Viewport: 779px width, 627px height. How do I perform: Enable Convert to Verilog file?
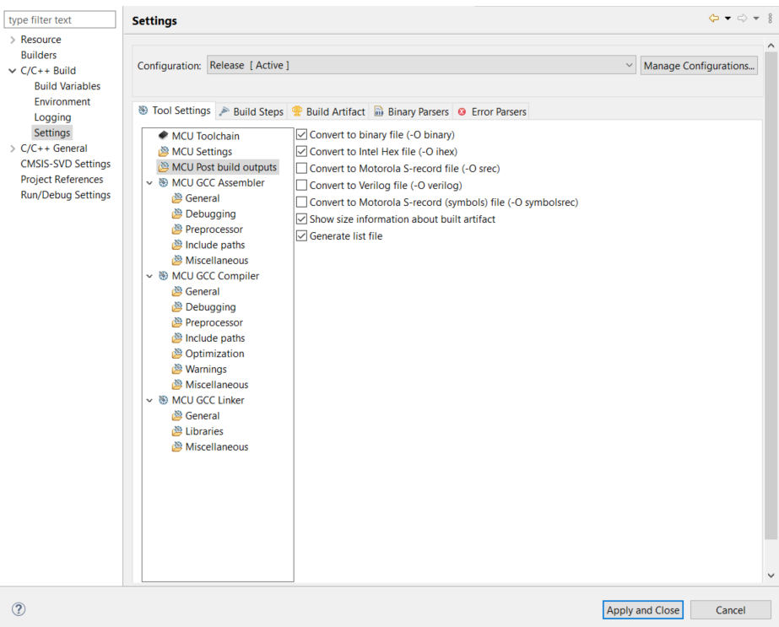(301, 186)
